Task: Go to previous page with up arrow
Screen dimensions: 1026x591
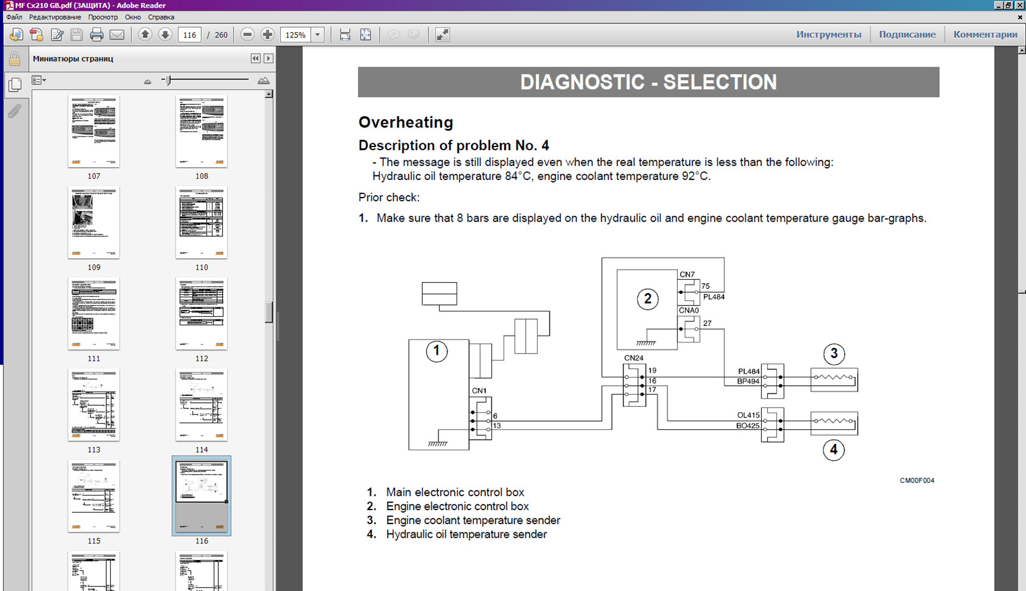Action: coord(145,35)
